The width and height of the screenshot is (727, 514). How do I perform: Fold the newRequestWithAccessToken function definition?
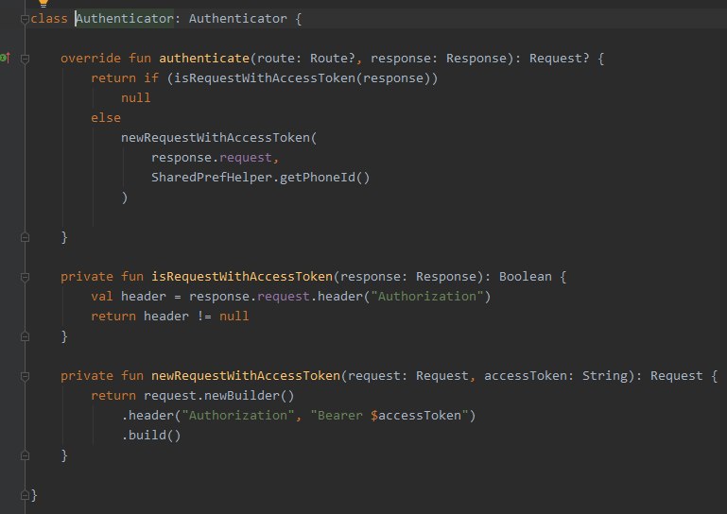(25, 376)
